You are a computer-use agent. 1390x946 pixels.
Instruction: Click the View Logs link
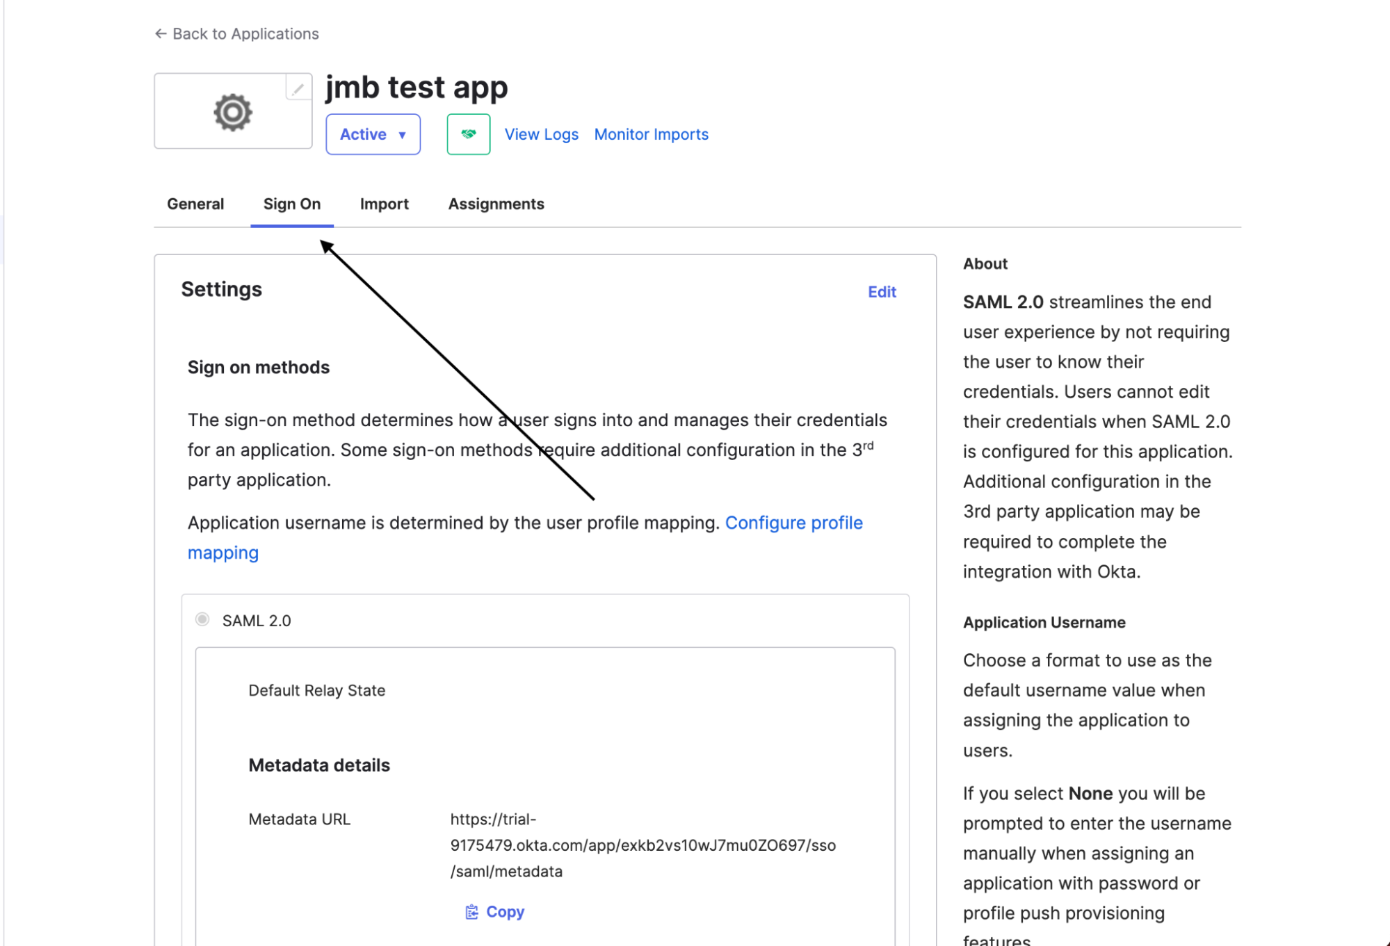(x=541, y=134)
